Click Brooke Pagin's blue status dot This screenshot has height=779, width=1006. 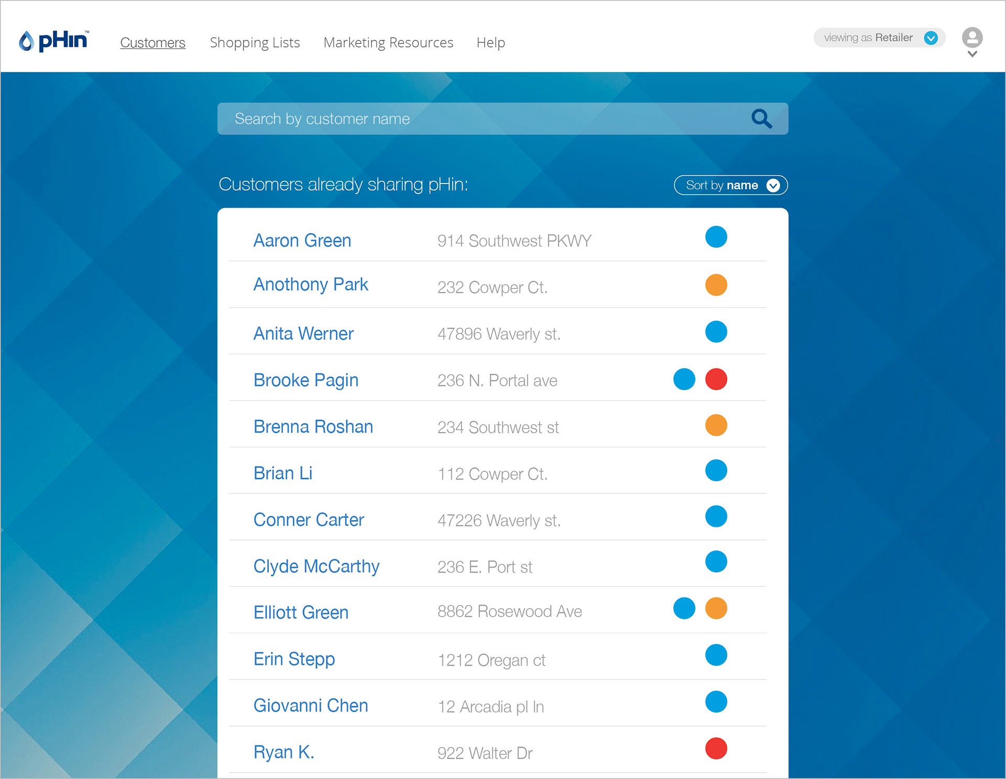point(684,379)
